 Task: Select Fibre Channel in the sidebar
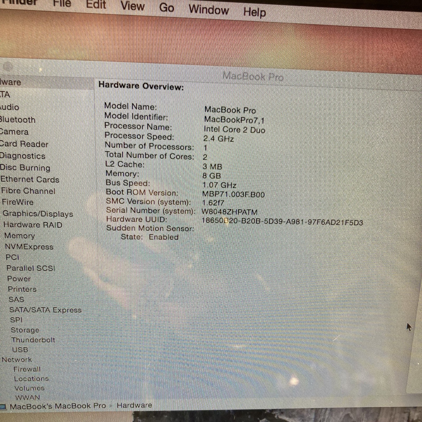[28, 191]
